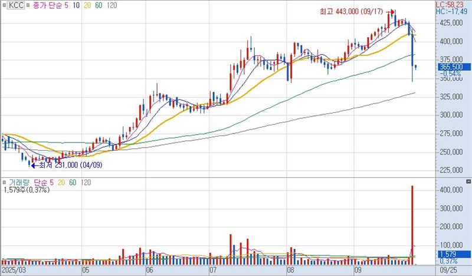
Task: Click the blue 365,500 current price tag
Action: pos(451,68)
